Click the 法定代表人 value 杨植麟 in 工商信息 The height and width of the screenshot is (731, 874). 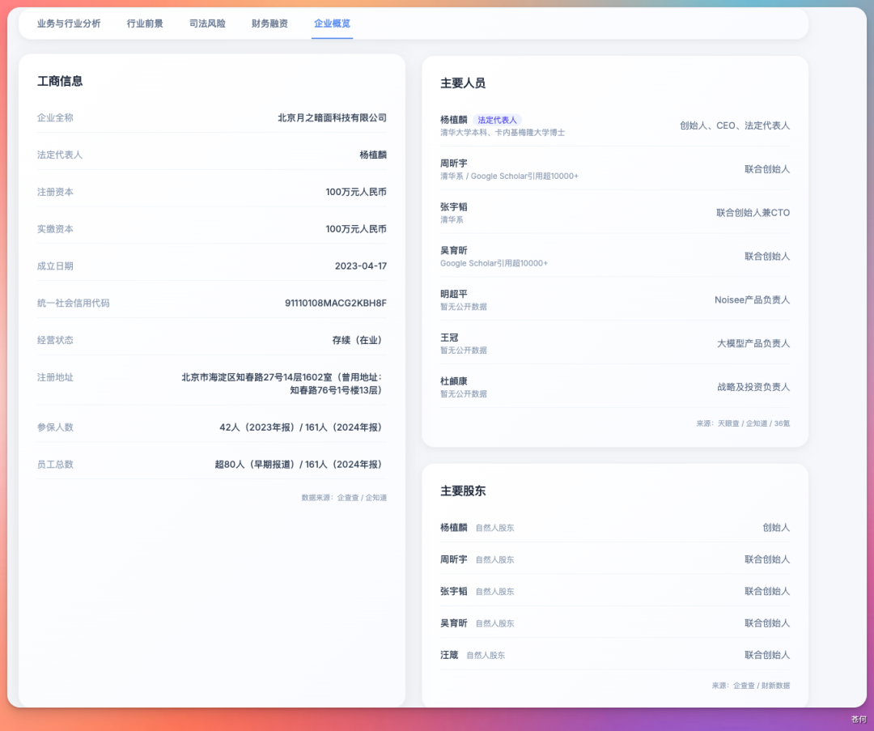click(x=373, y=155)
